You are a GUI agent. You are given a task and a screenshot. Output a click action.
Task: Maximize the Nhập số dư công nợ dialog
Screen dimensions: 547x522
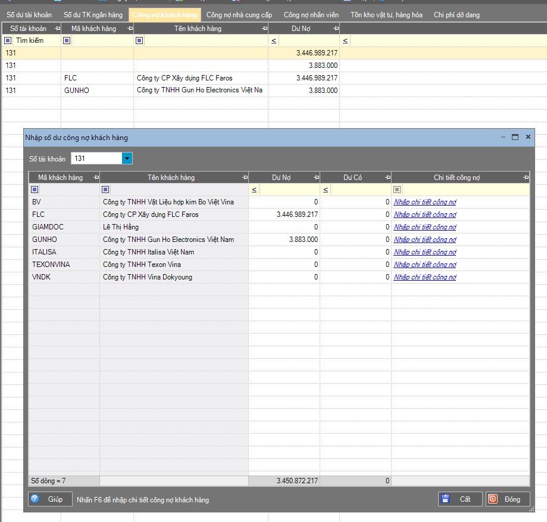pyautogui.click(x=515, y=137)
